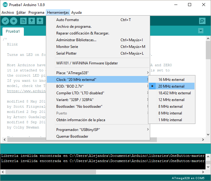
Task: Select 18.432 MHz external clock
Action: click(x=172, y=93)
